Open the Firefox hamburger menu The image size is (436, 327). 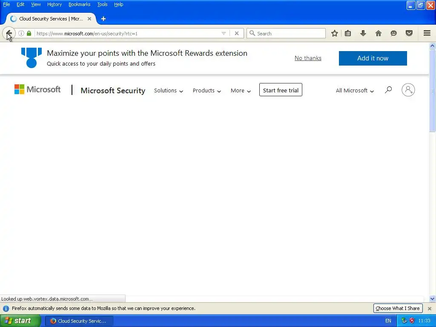coord(427,33)
